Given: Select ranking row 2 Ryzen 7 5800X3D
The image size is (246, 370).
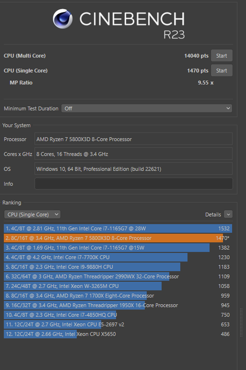Looking at the screenshot, I should [118, 238].
